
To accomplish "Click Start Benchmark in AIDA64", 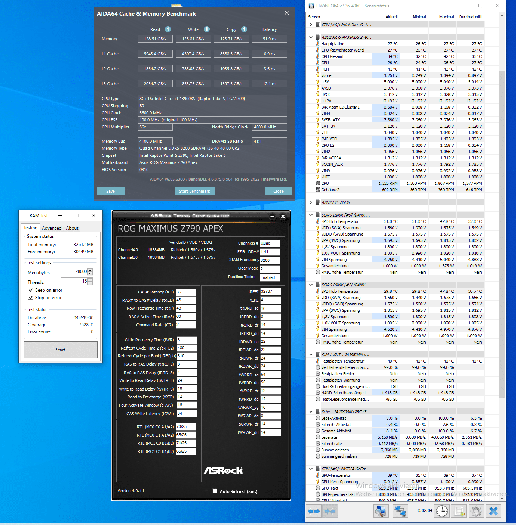I will [x=194, y=191].
